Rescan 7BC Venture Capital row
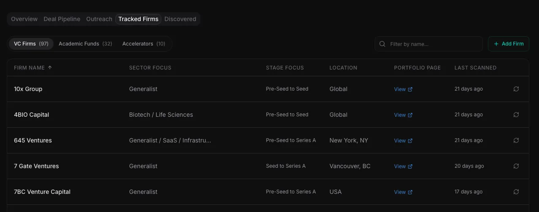Viewport: 539px width, 212px height. point(516,192)
